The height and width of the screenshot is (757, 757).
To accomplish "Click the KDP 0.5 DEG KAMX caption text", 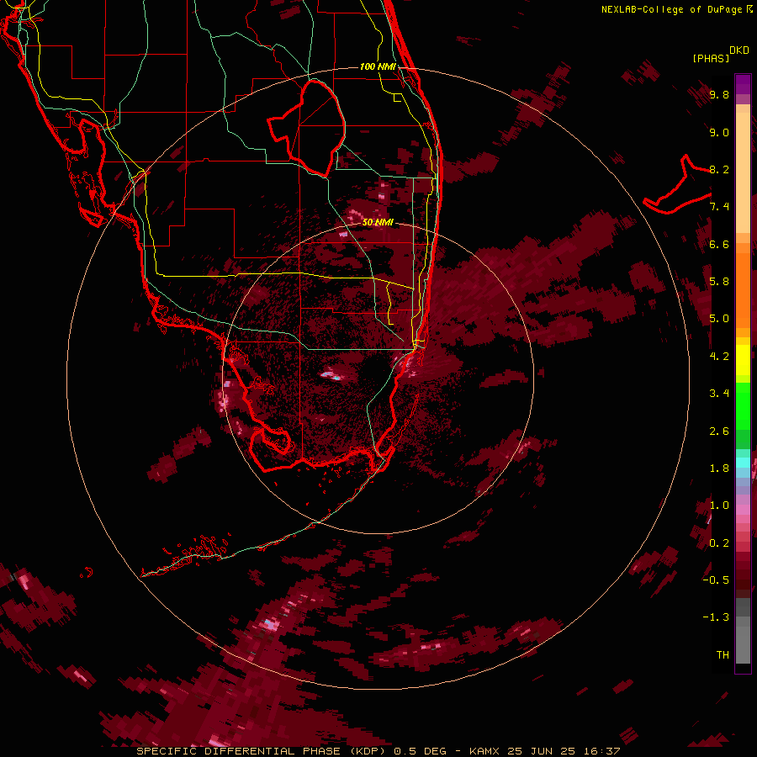I will 378,751.
